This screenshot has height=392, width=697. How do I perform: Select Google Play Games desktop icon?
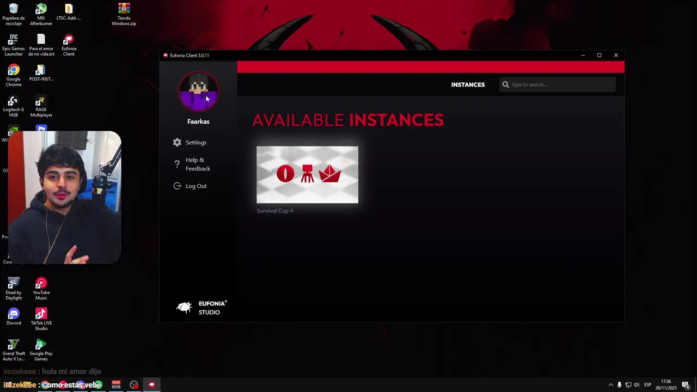tap(41, 350)
